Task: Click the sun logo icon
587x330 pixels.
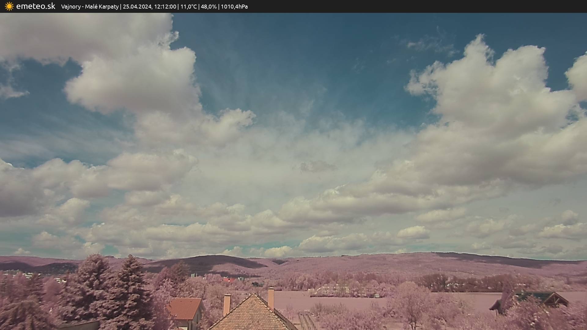Action: pos(9,6)
